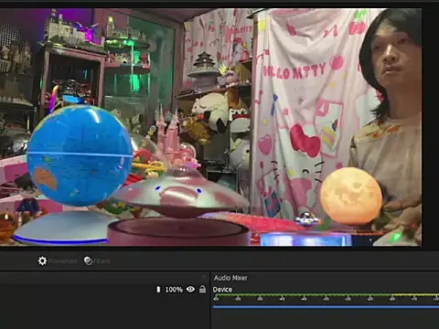Toggle the source lock icon

(x=202, y=289)
